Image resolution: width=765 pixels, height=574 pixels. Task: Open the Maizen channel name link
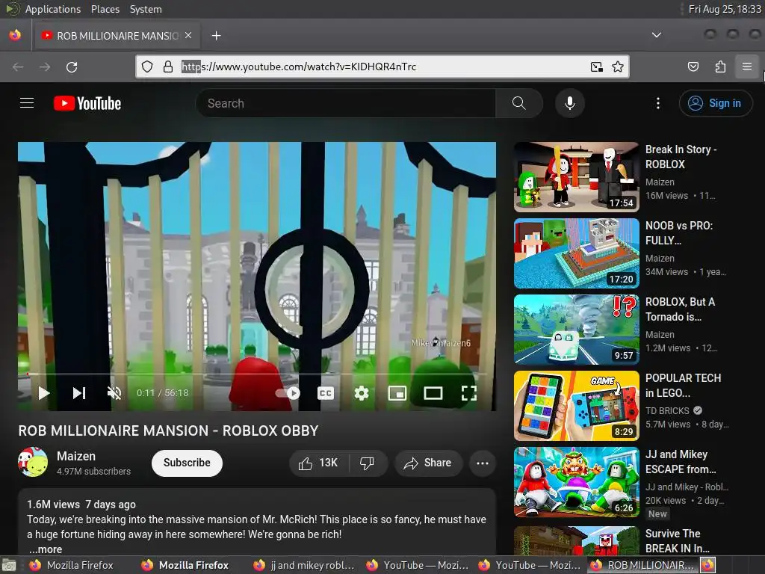tap(76, 456)
